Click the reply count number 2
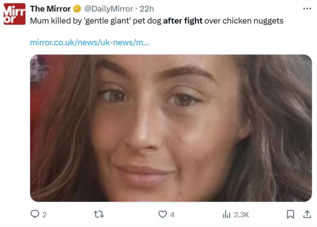 coord(44,215)
